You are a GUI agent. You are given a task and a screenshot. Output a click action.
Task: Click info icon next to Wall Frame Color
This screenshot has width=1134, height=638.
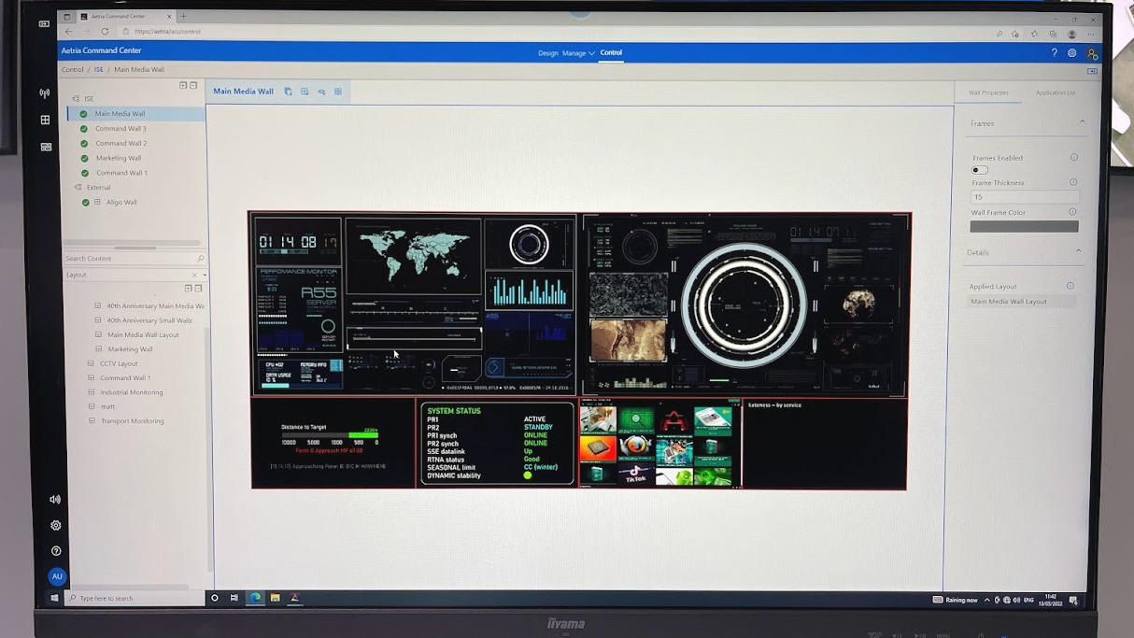click(1072, 212)
